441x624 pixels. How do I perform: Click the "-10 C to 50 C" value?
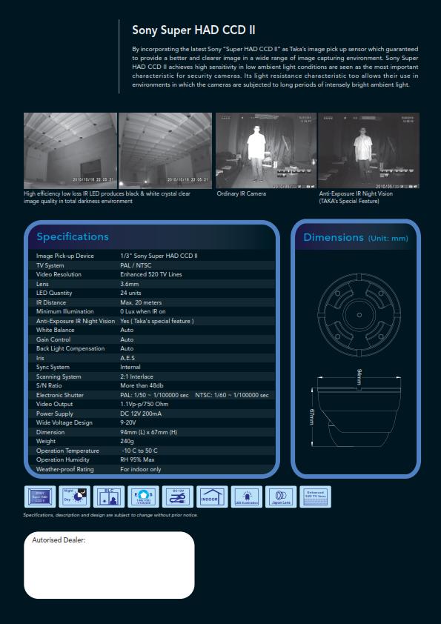(139, 451)
